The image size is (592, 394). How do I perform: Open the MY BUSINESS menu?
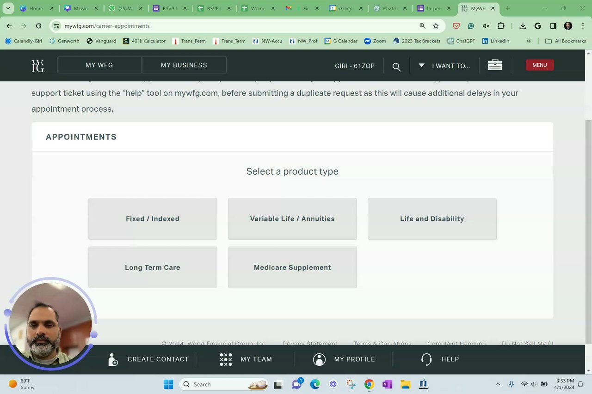coord(184,65)
